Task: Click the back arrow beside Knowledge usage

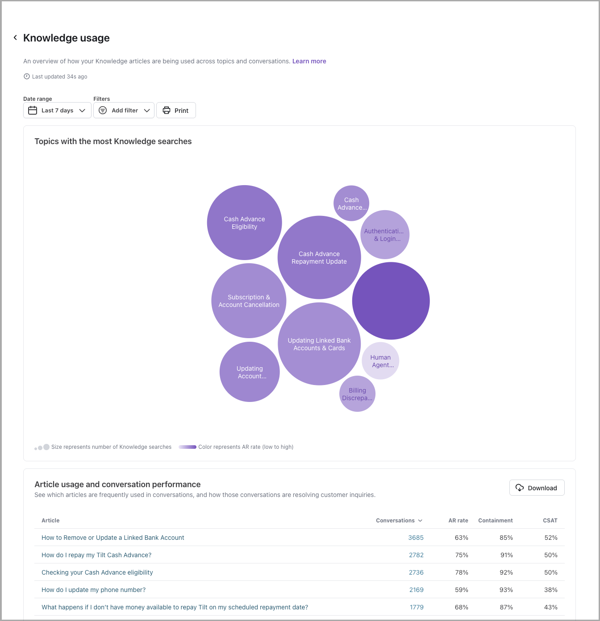Action: (15, 37)
